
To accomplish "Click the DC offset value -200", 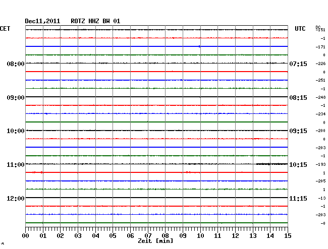I will (x=320, y=131).
